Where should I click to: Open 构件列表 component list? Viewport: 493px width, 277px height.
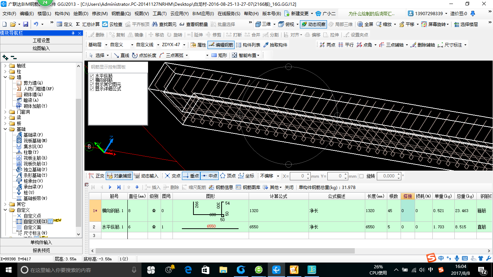248,45
